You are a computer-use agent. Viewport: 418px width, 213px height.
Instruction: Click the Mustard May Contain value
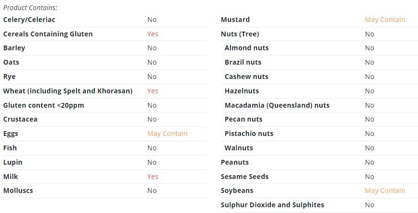coord(385,20)
